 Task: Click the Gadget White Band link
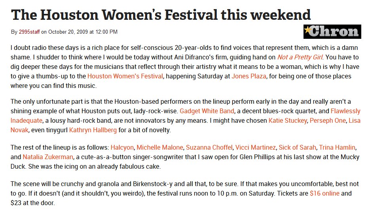pos(207,111)
